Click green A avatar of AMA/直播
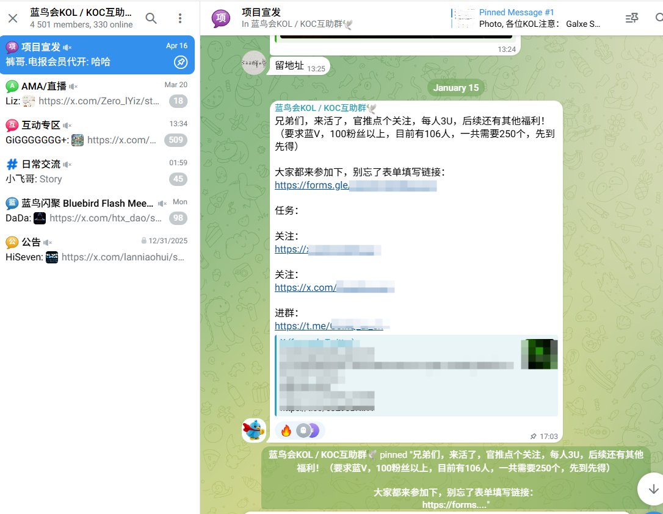The height and width of the screenshot is (514, 663). tap(12, 86)
